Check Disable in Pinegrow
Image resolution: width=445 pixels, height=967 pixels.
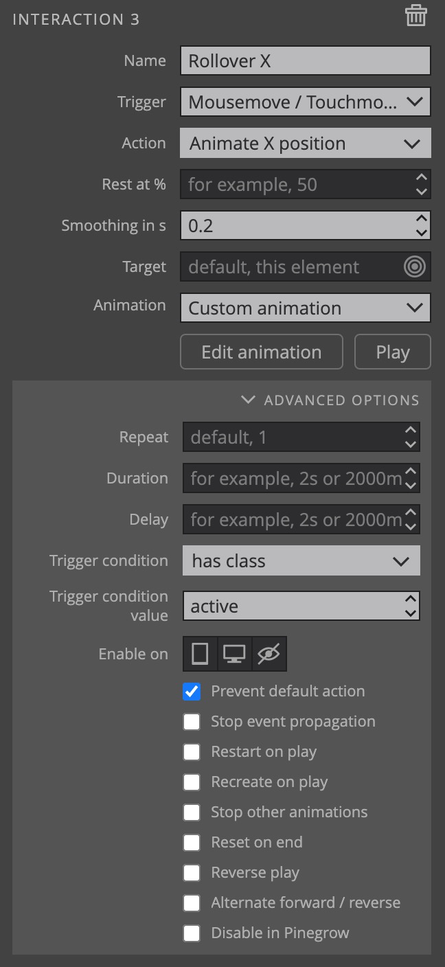(x=192, y=933)
